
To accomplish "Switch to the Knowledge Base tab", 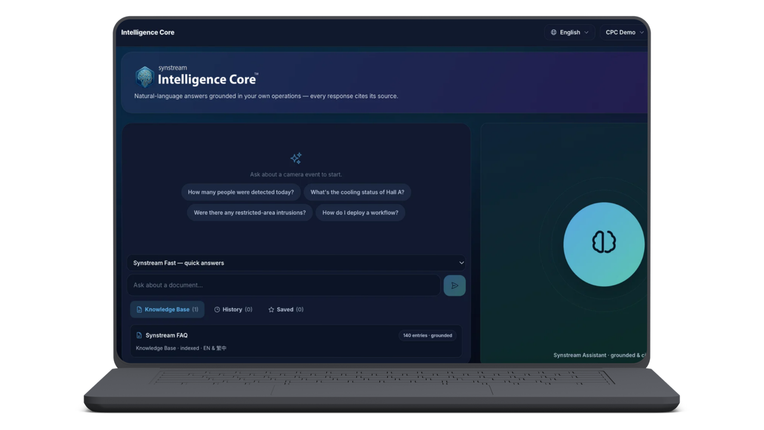I will tap(167, 309).
